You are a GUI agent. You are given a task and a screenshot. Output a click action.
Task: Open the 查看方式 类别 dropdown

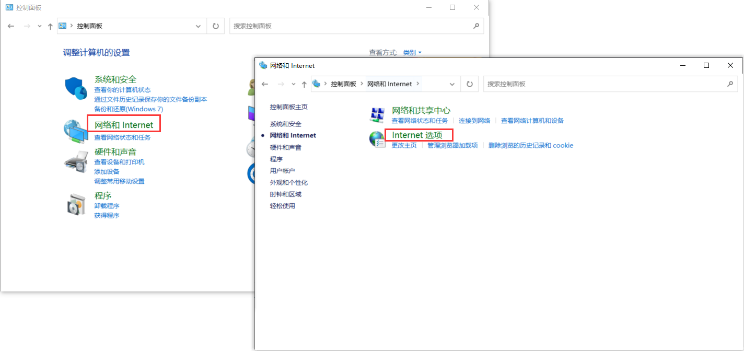pos(412,53)
